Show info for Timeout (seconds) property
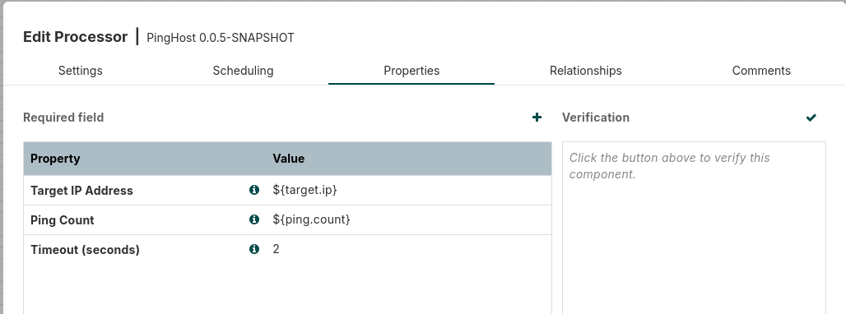The image size is (846, 314). 254,249
